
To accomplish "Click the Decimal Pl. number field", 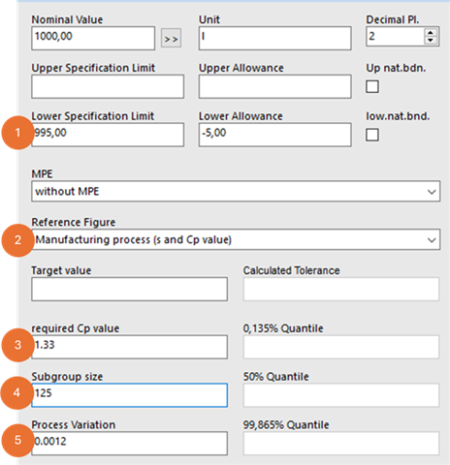I will pos(395,37).
